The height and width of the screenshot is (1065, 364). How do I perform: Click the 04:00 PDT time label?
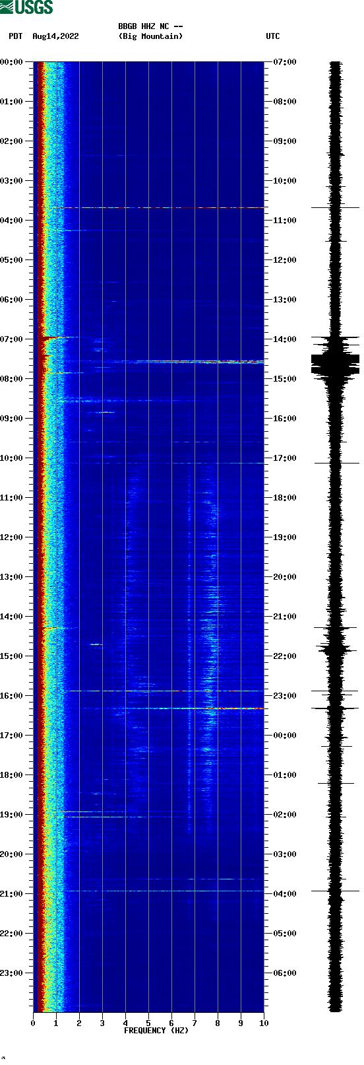coord(12,221)
